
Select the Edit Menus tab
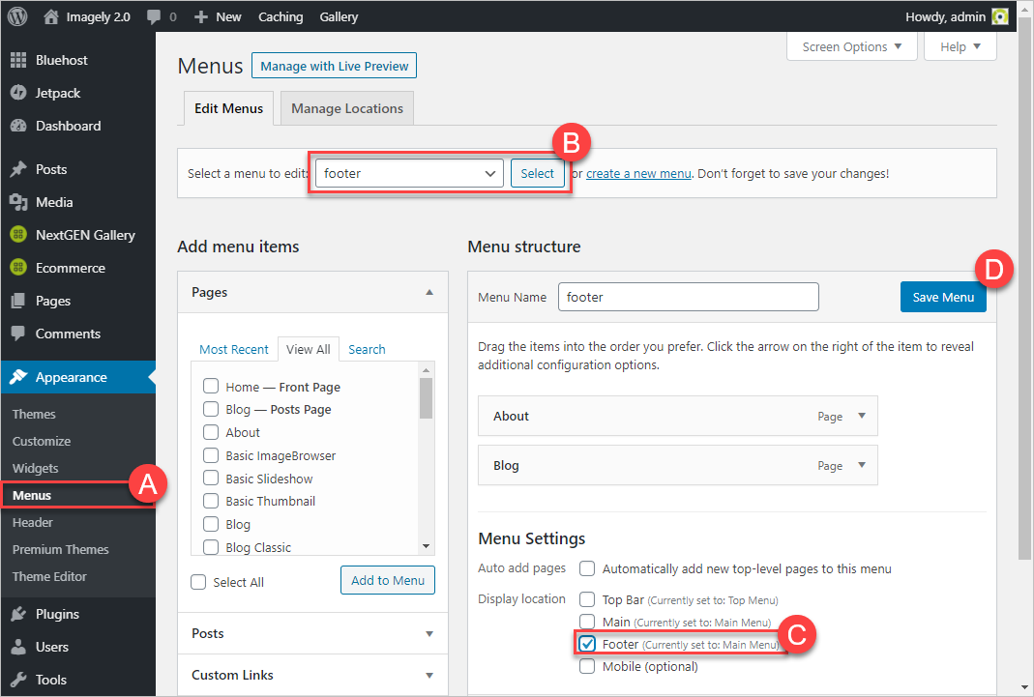(x=228, y=108)
